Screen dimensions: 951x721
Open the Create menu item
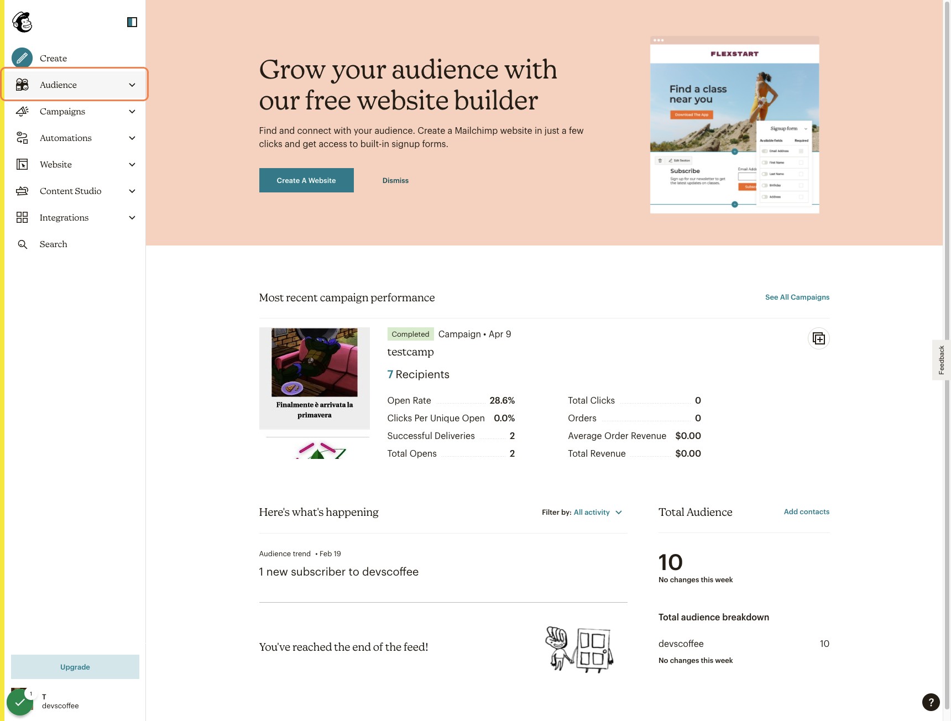click(x=75, y=58)
